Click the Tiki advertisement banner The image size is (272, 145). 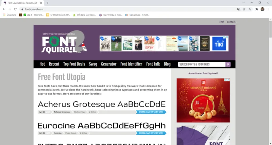tap(219, 44)
